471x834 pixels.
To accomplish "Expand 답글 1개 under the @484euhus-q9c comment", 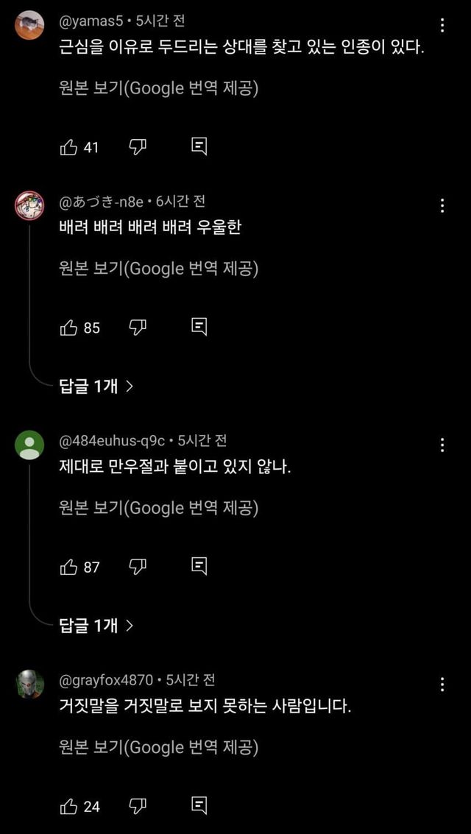I will coord(96,626).
